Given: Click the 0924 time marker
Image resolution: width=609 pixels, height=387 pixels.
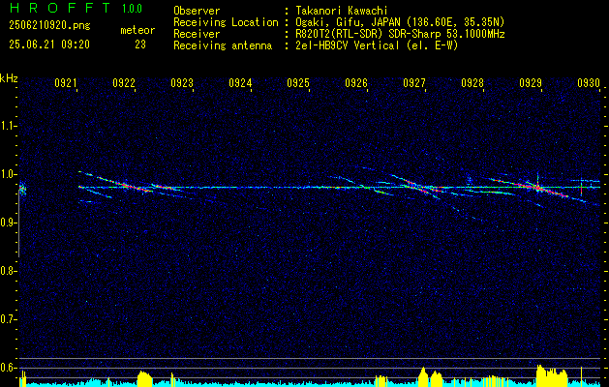Looking at the screenshot, I should coord(240,83).
